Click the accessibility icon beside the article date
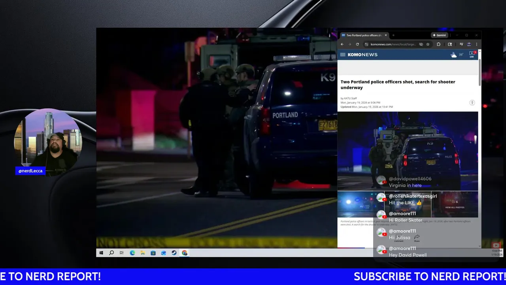This screenshot has height=285, width=506. tap(472, 103)
